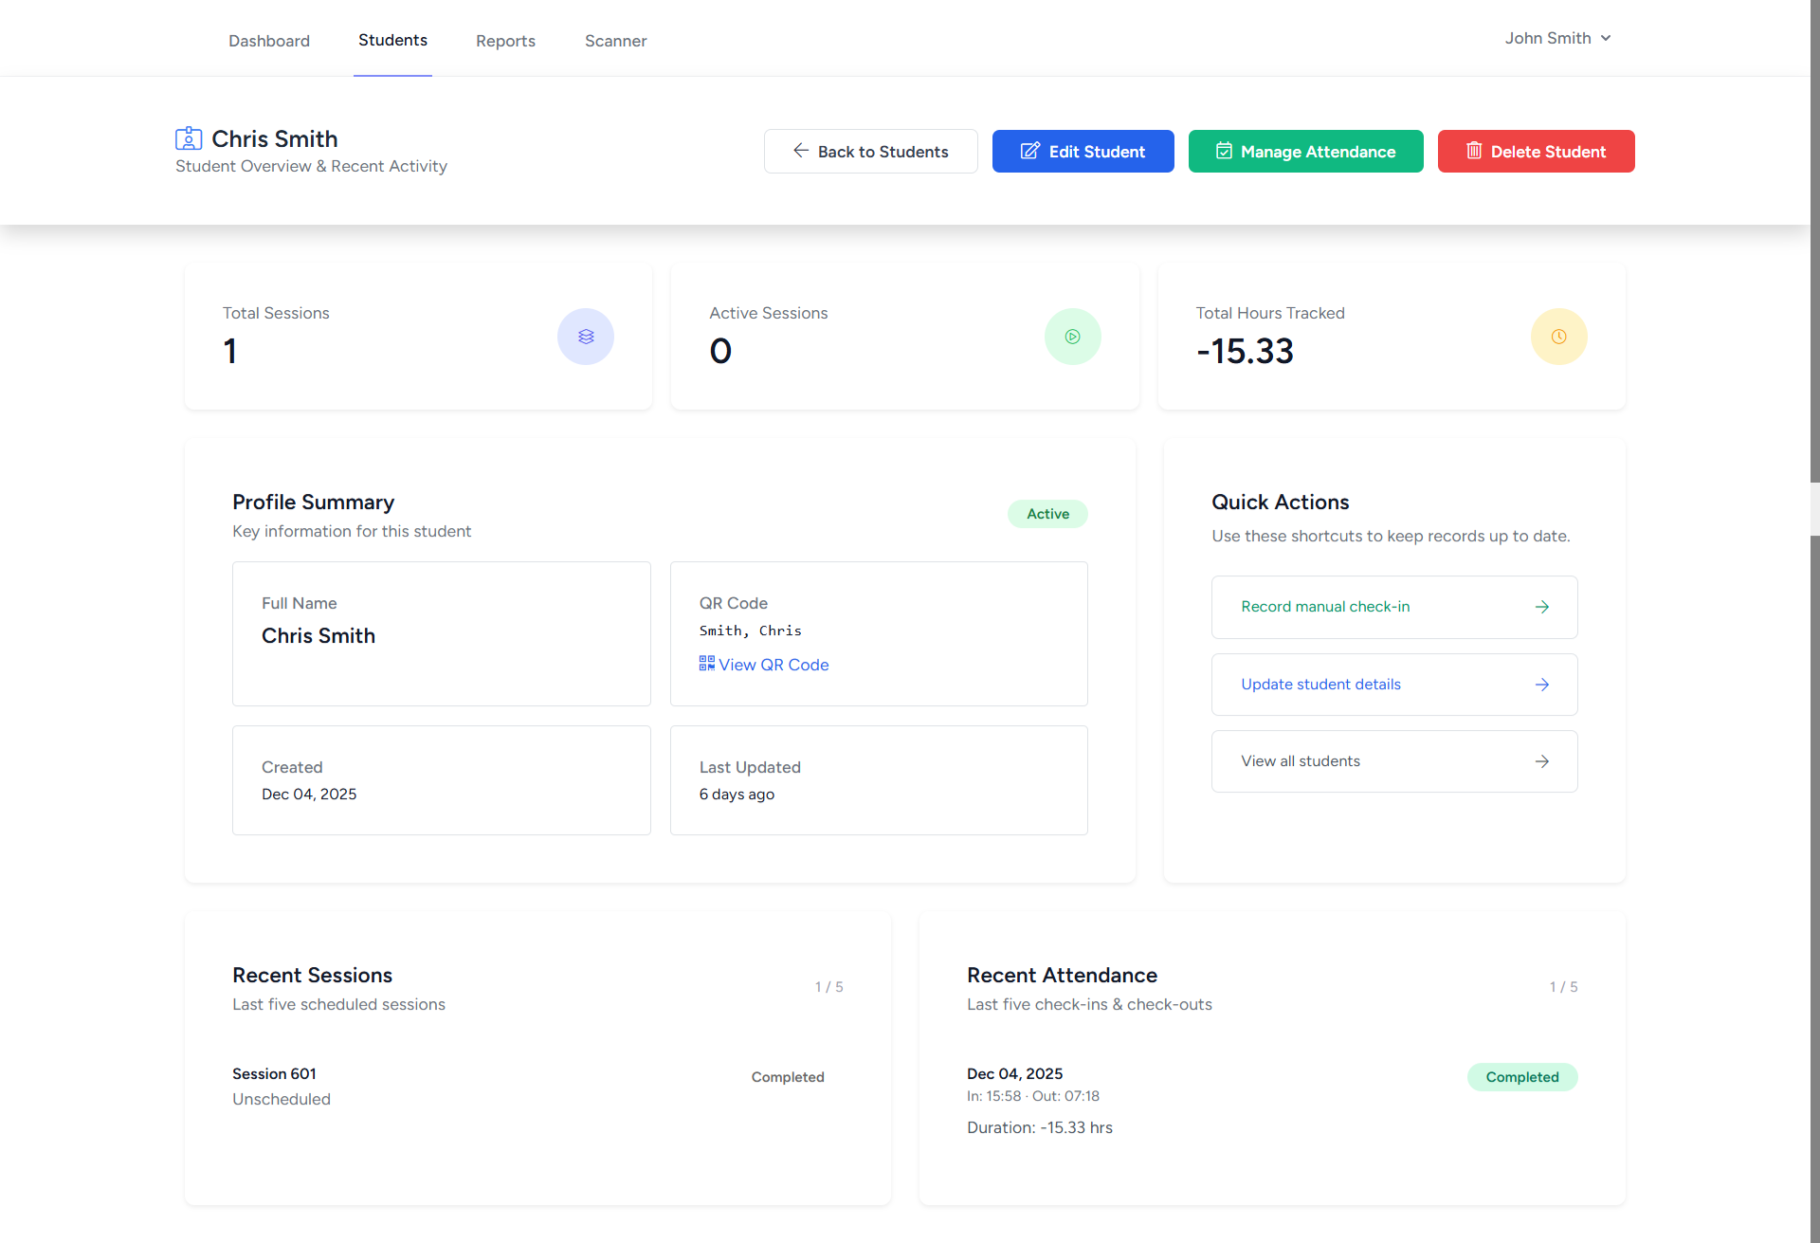
Task: Open the Reports tab
Action: [505, 41]
